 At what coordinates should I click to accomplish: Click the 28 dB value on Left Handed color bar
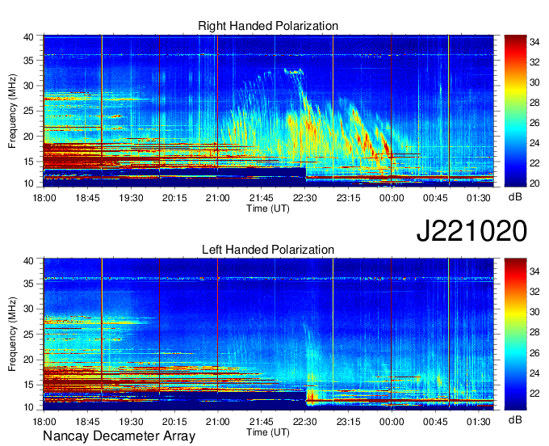click(x=534, y=333)
